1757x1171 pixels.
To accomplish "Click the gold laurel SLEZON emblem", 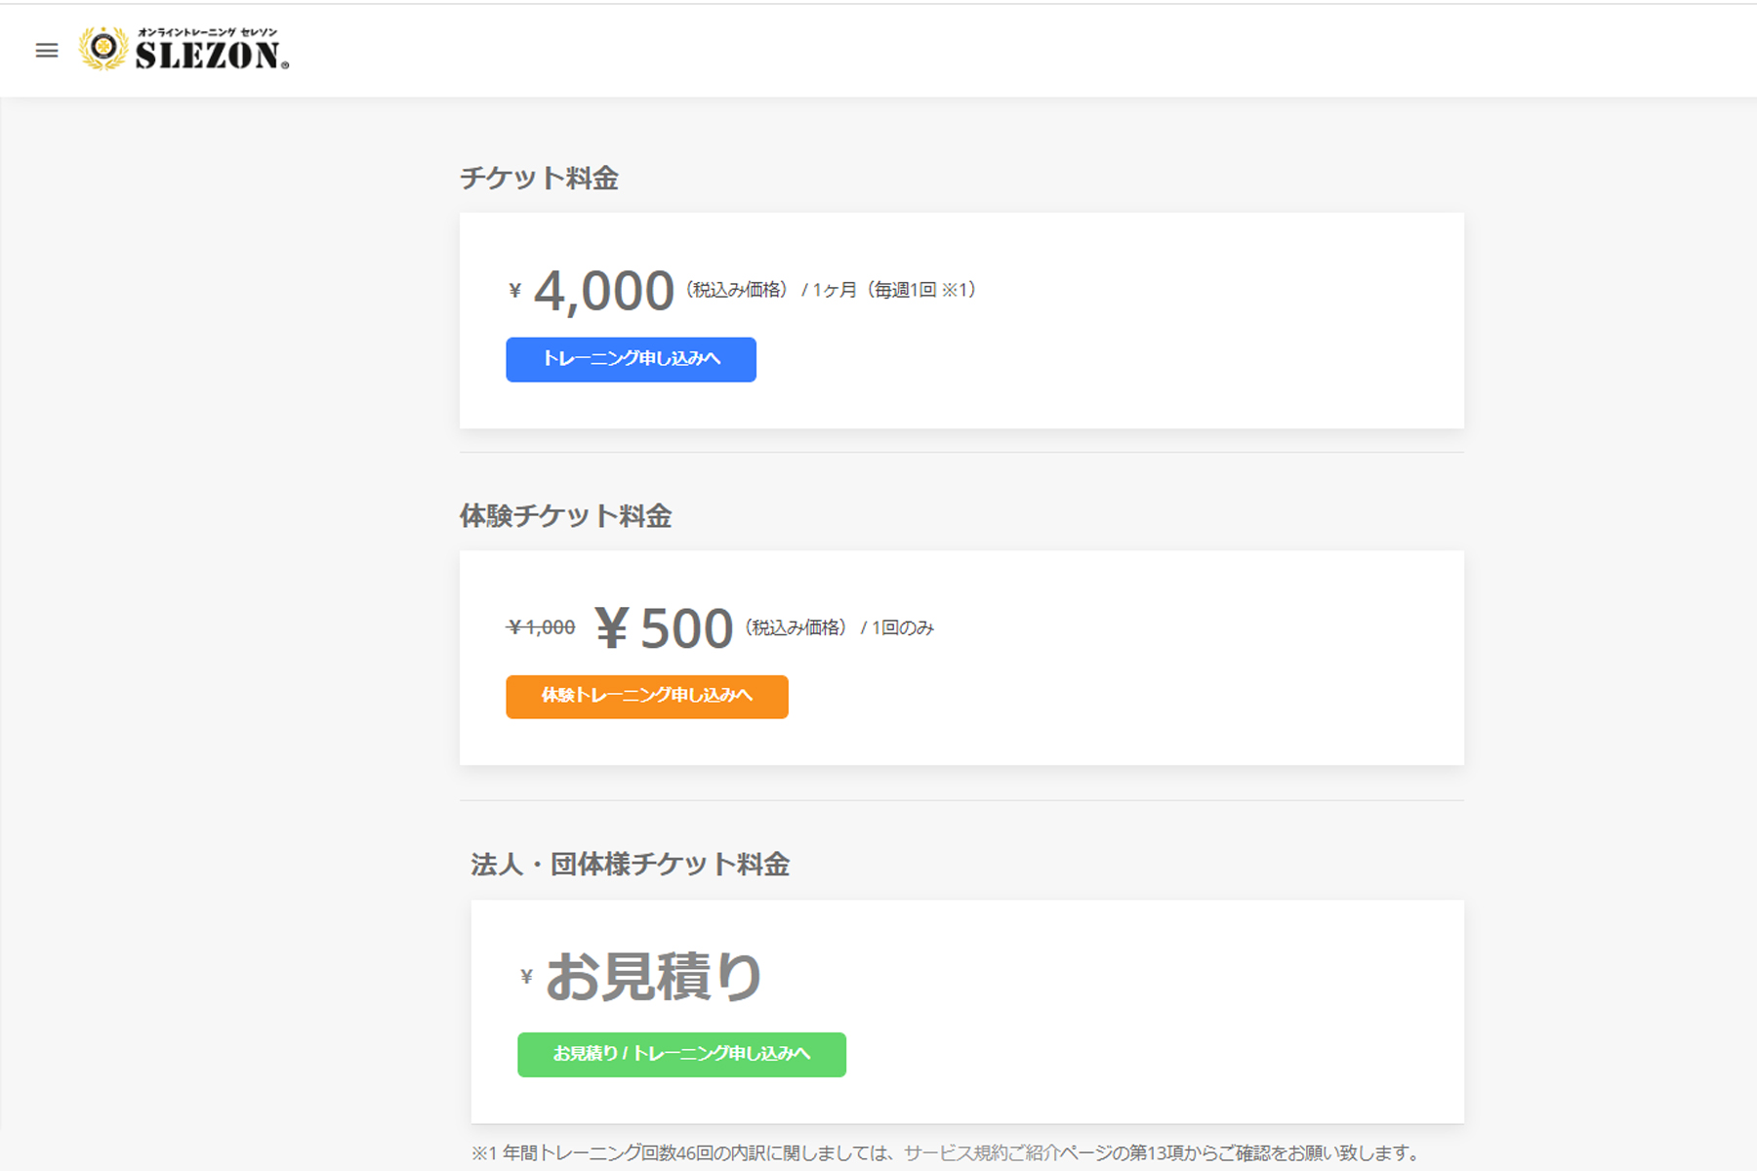I will (x=103, y=49).
